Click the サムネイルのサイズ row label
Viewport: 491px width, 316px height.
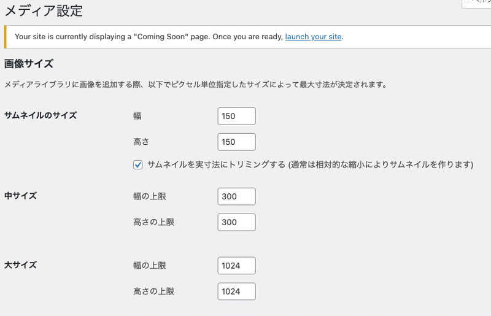41,115
